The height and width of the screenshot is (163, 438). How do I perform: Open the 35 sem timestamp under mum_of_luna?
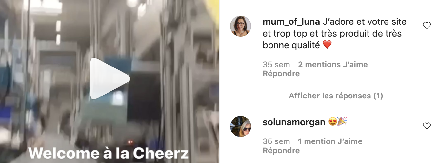pyautogui.click(x=276, y=65)
